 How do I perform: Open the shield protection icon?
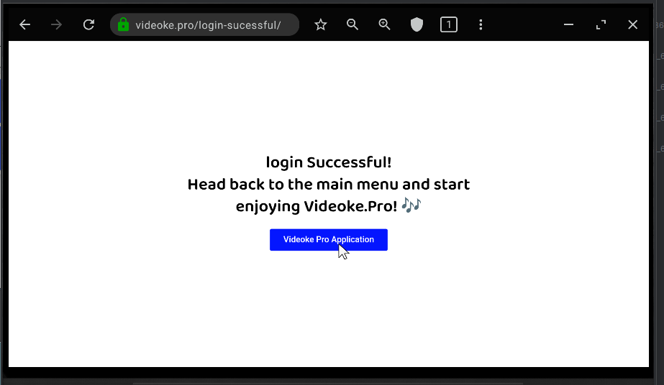click(417, 25)
